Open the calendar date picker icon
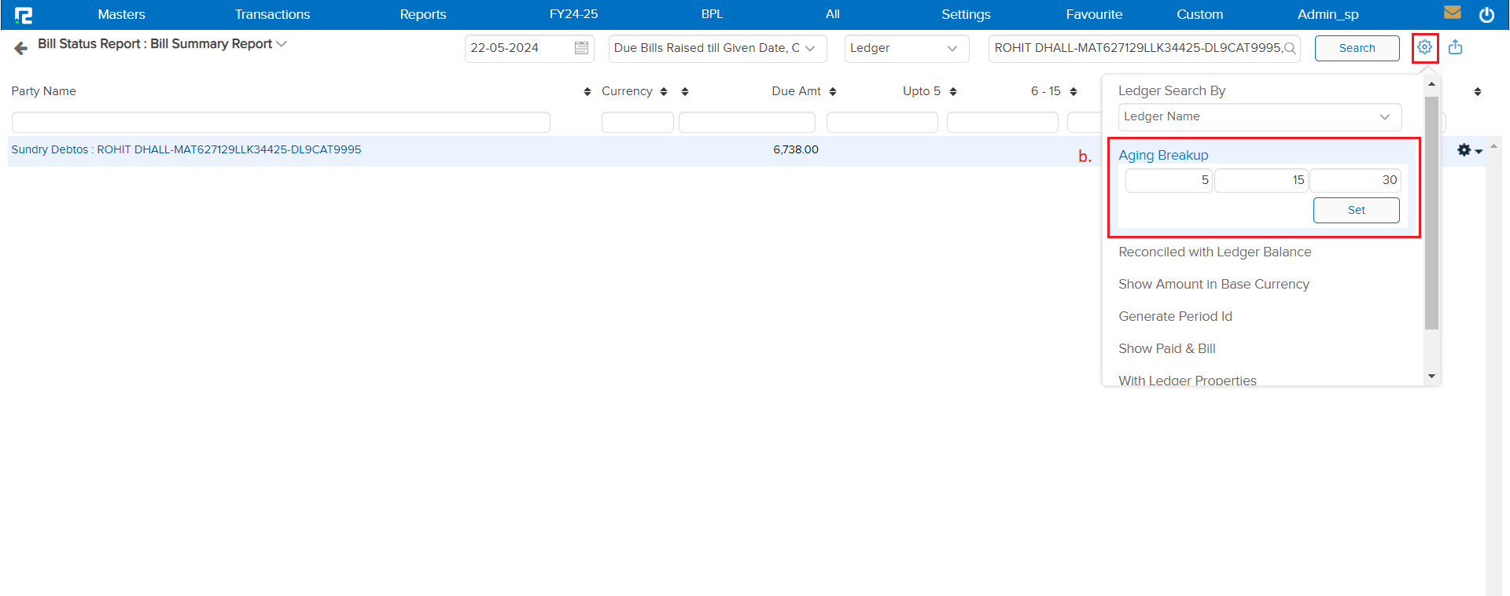The image size is (1510, 596). [581, 48]
